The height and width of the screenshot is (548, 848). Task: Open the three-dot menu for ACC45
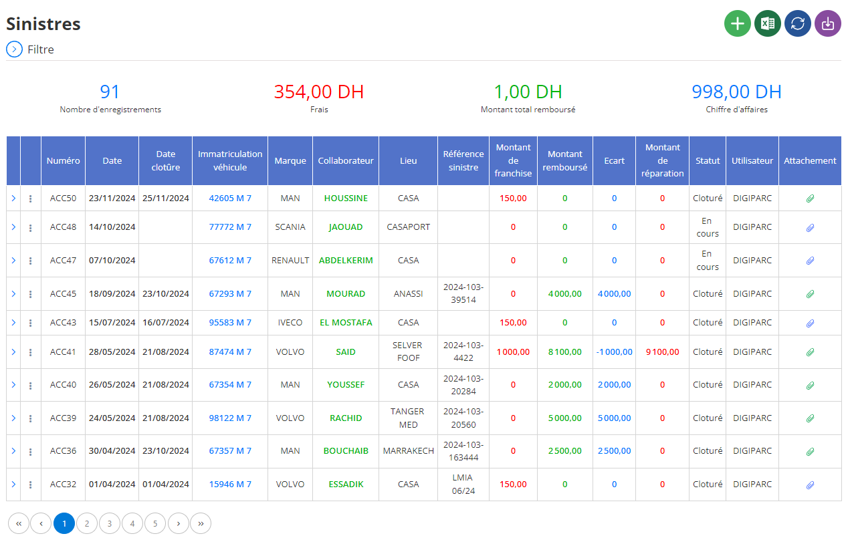tap(31, 294)
